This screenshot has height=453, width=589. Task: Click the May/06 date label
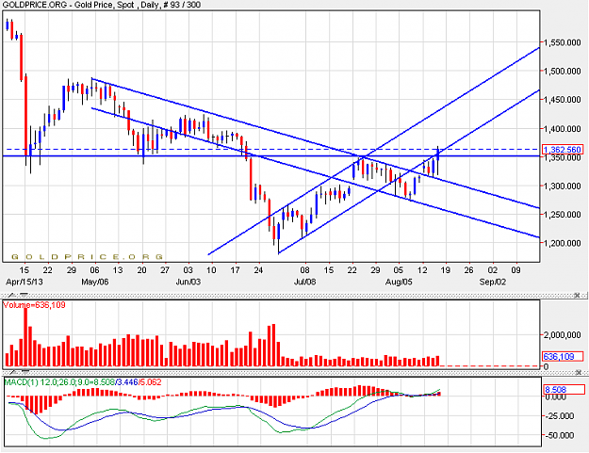point(95,282)
